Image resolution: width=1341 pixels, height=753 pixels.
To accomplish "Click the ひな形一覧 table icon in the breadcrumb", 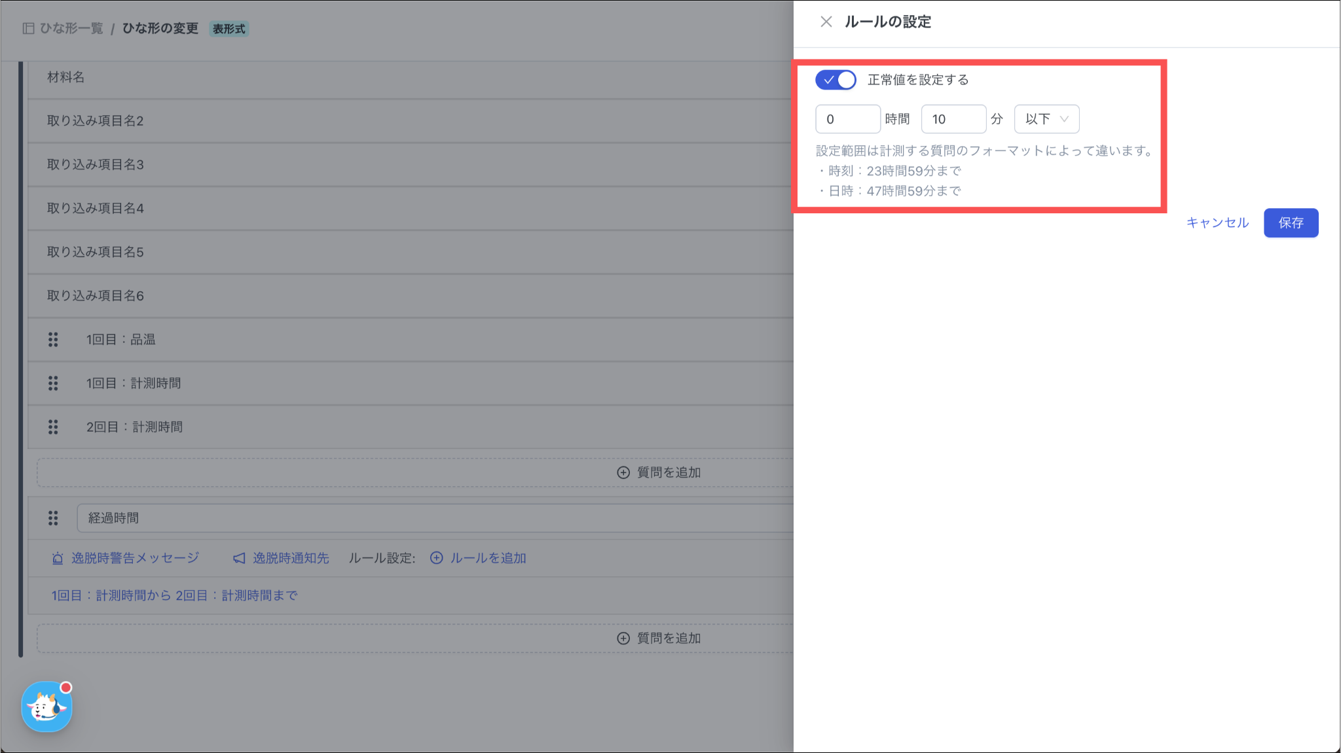I will tap(28, 28).
